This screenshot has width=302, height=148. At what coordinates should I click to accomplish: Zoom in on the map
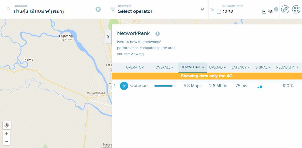click(7, 134)
